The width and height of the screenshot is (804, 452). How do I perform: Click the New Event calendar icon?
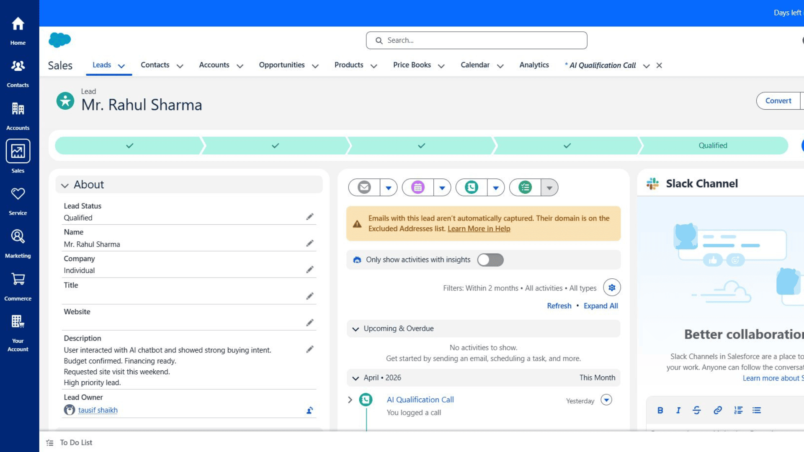click(x=418, y=187)
